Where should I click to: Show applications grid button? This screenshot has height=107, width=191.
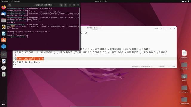(x=4, y=103)
